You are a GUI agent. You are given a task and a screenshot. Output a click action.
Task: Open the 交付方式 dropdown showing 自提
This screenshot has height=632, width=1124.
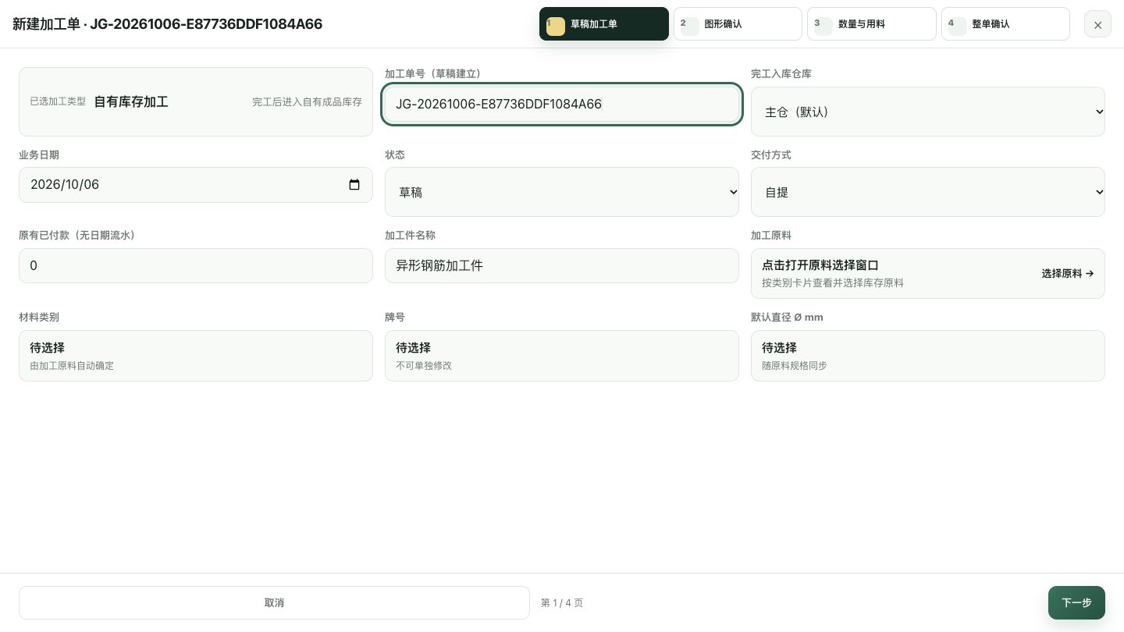tap(928, 192)
